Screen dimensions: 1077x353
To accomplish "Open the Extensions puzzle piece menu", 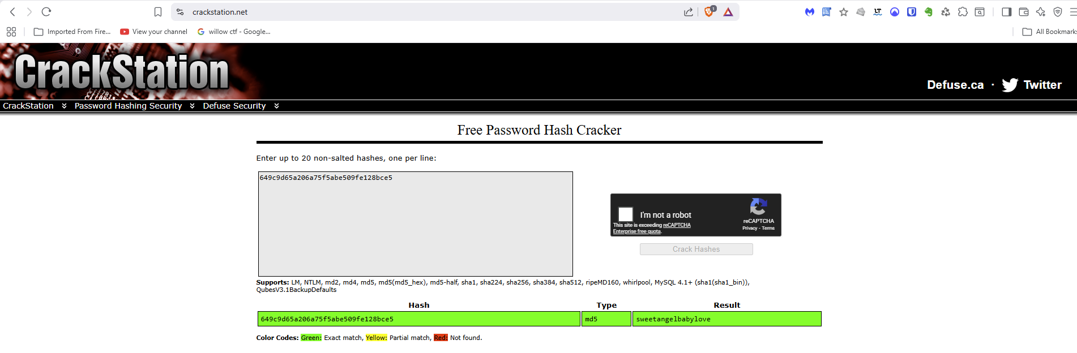I will click(963, 12).
